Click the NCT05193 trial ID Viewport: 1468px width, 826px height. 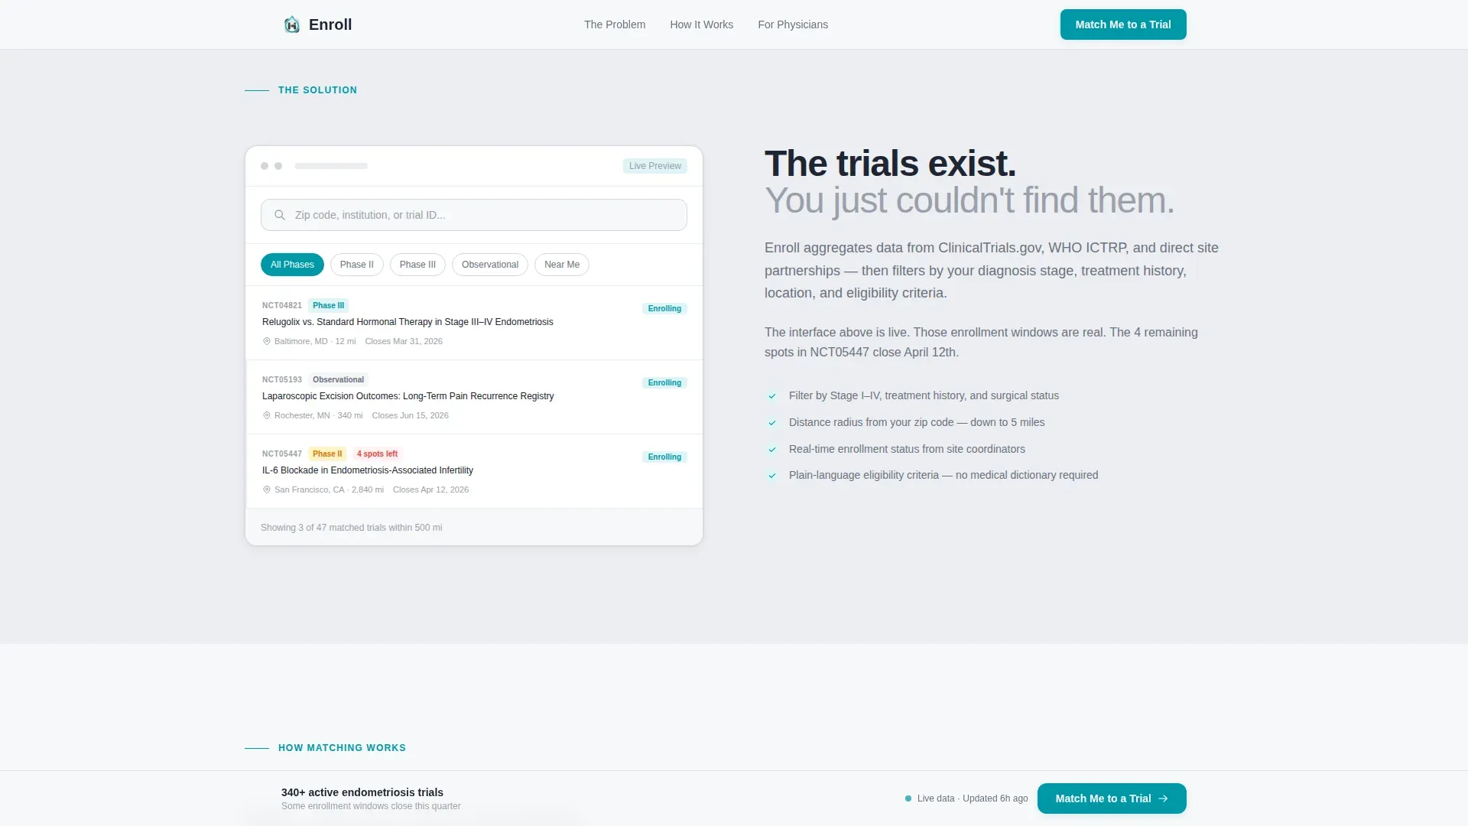[x=282, y=379]
